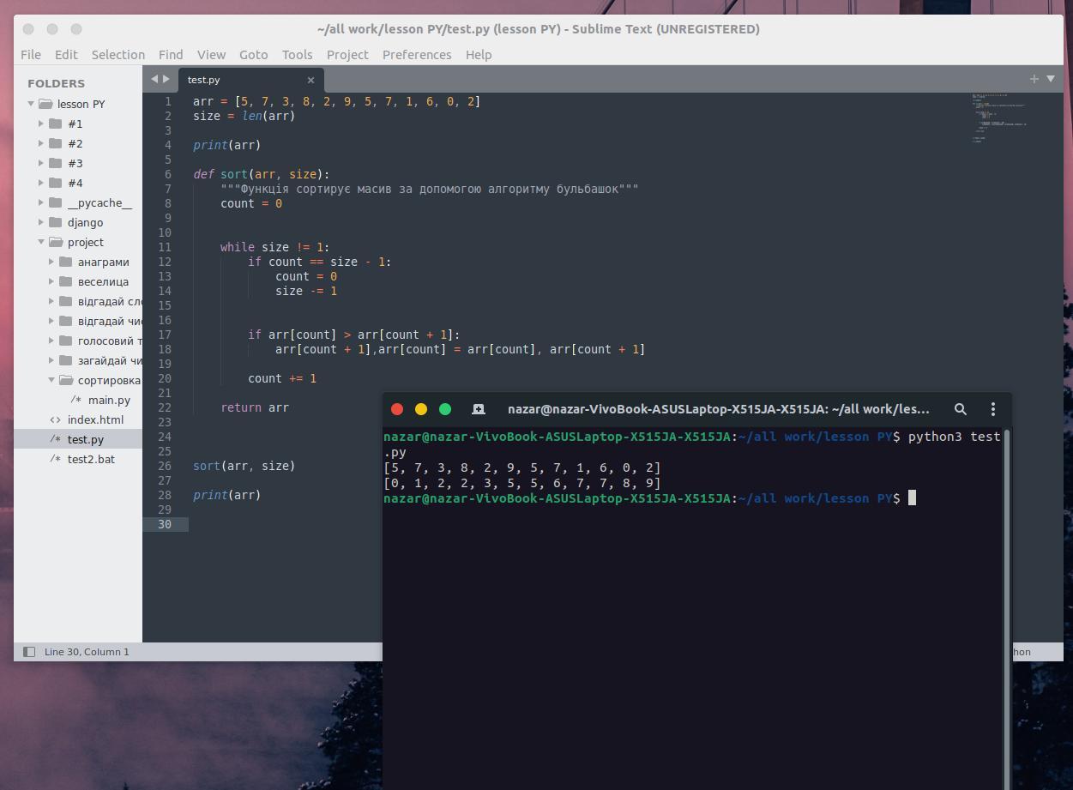1073x790 pixels.
Task: Open the Goto menu
Action: click(x=253, y=54)
